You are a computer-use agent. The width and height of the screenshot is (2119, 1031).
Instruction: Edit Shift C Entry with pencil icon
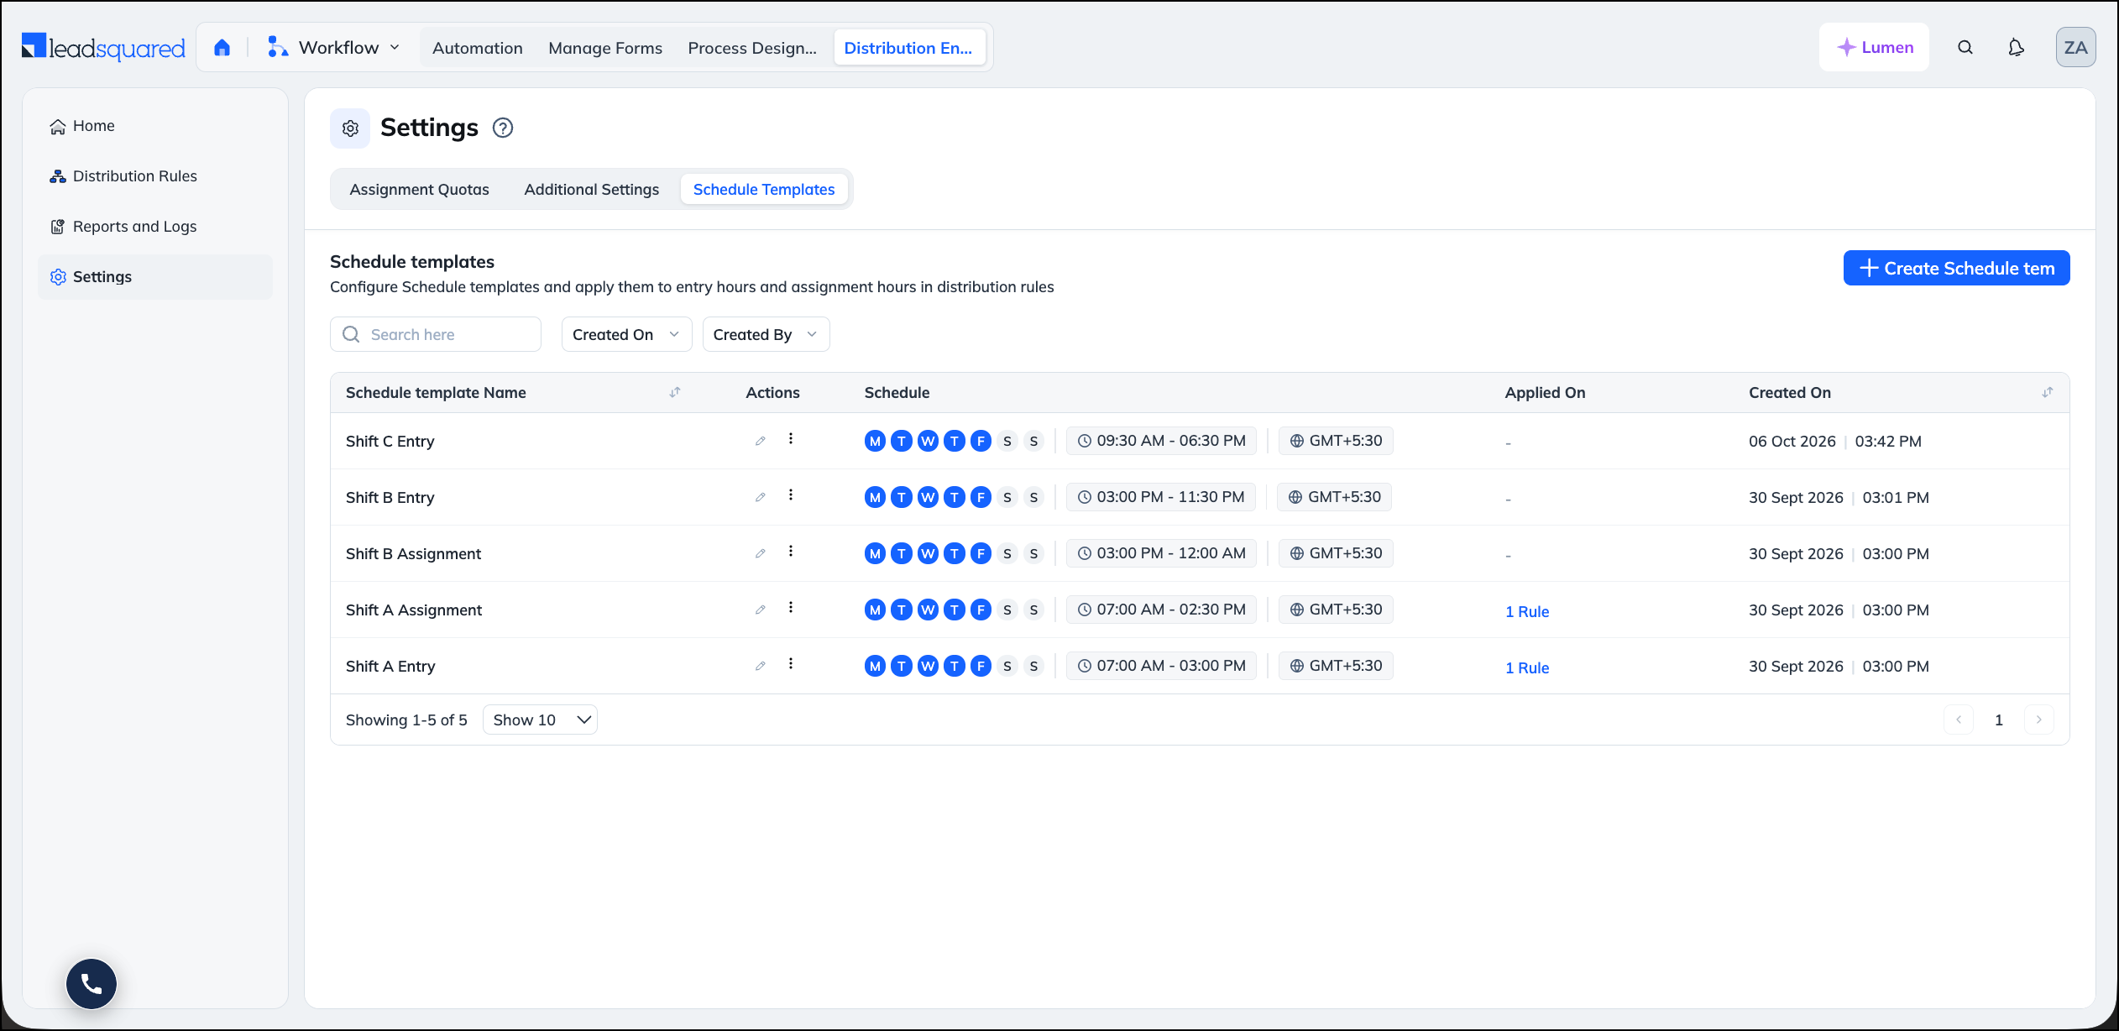(760, 441)
